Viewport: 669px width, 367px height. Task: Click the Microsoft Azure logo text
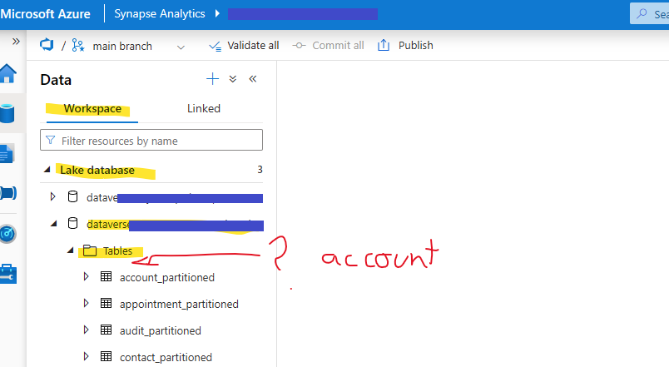[x=45, y=14]
